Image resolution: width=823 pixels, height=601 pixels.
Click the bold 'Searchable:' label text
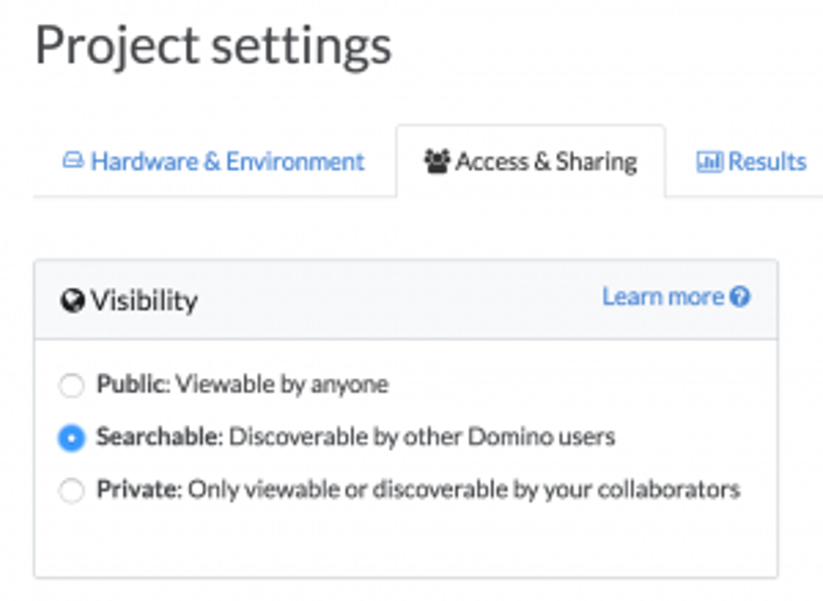click(x=160, y=437)
